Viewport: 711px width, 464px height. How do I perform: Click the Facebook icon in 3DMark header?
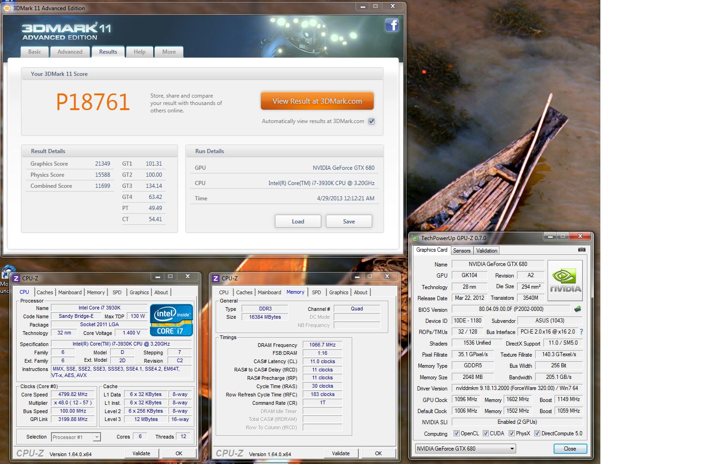pyautogui.click(x=392, y=25)
